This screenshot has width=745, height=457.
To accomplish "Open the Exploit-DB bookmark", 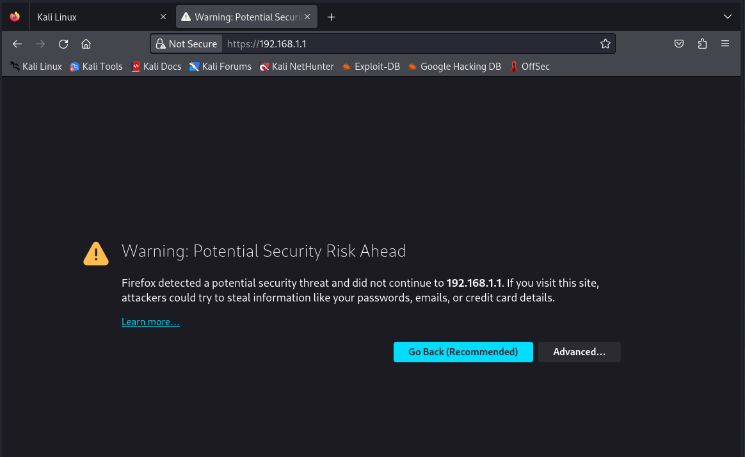I will pos(371,67).
